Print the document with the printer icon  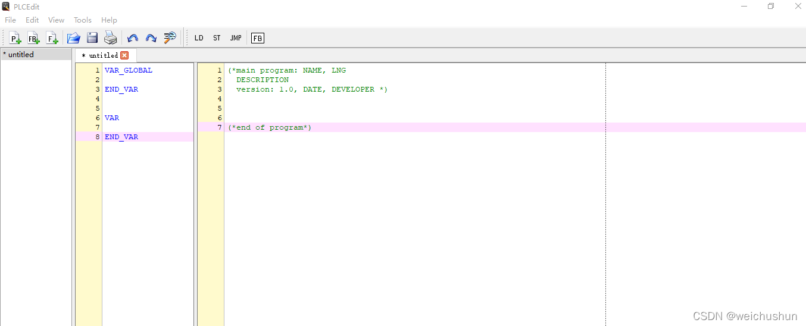pos(111,38)
